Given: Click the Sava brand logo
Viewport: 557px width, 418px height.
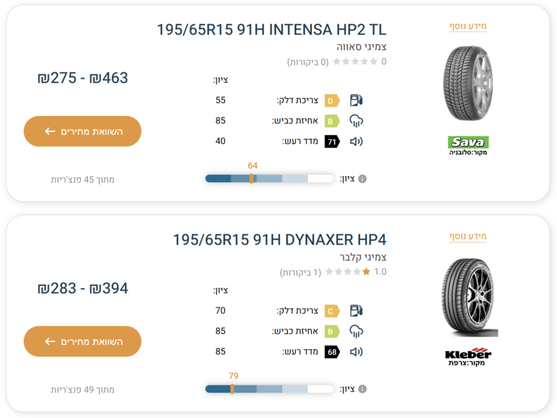Looking at the screenshot, I should coord(468,143).
